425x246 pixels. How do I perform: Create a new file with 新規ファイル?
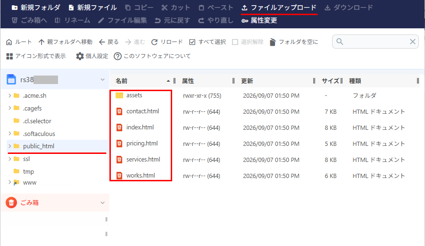tap(92, 8)
